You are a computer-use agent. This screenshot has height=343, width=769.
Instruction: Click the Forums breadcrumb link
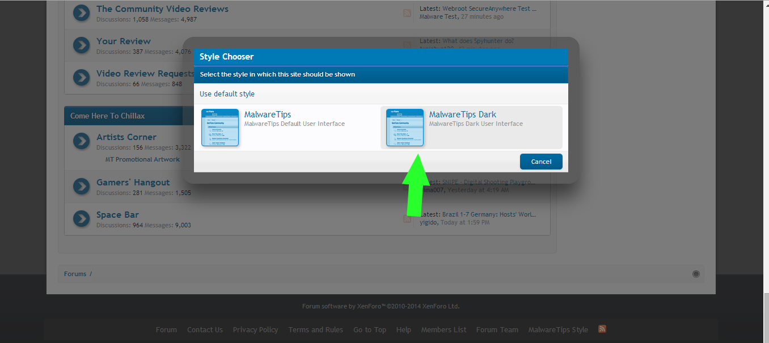tap(75, 274)
